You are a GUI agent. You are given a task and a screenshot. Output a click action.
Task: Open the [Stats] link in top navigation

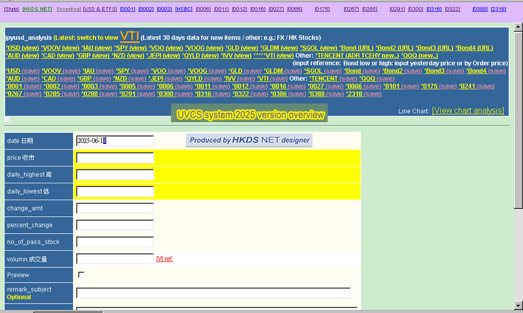pos(11,9)
